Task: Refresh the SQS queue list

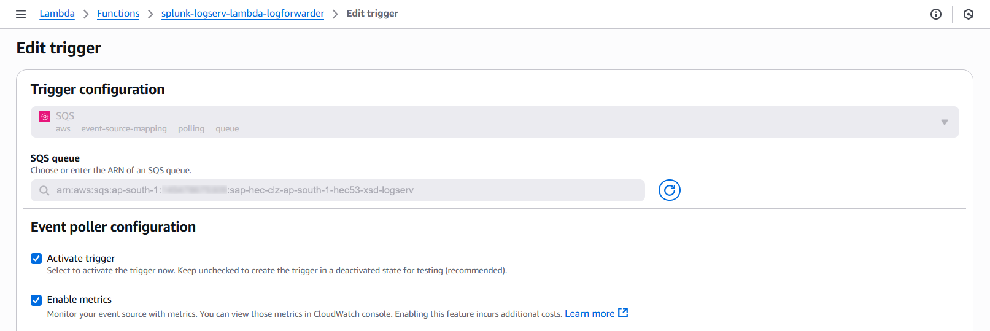Action: pyautogui.click(x=670, y=190)
